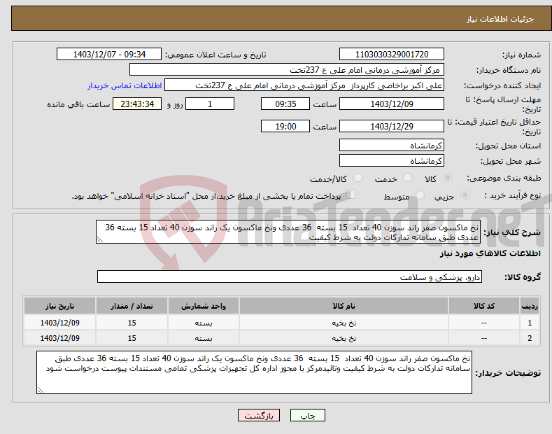Click the استان محل تحویل field
The image size is (552, 434).
392,145
